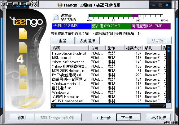
Task: Select M2R 2006 Helmet Lin... row
Action: (x=108, y=71)
